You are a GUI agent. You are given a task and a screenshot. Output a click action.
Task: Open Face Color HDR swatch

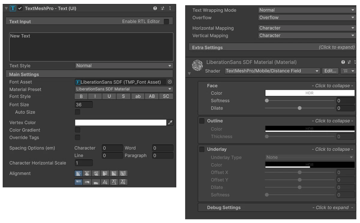point(310,93)
